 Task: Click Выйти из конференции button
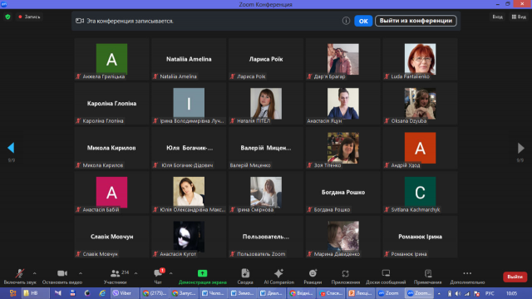(x=416, y=21)
